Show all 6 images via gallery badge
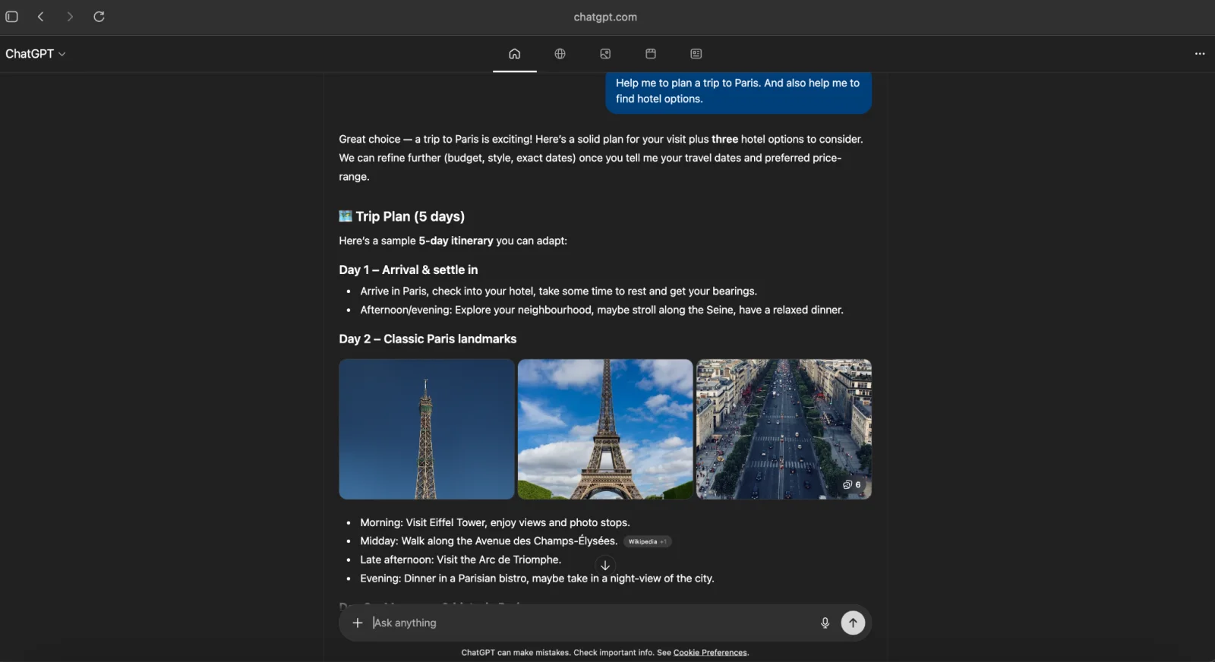The height and width of the screenshot is (662, 1215). [x=852, y=484]
